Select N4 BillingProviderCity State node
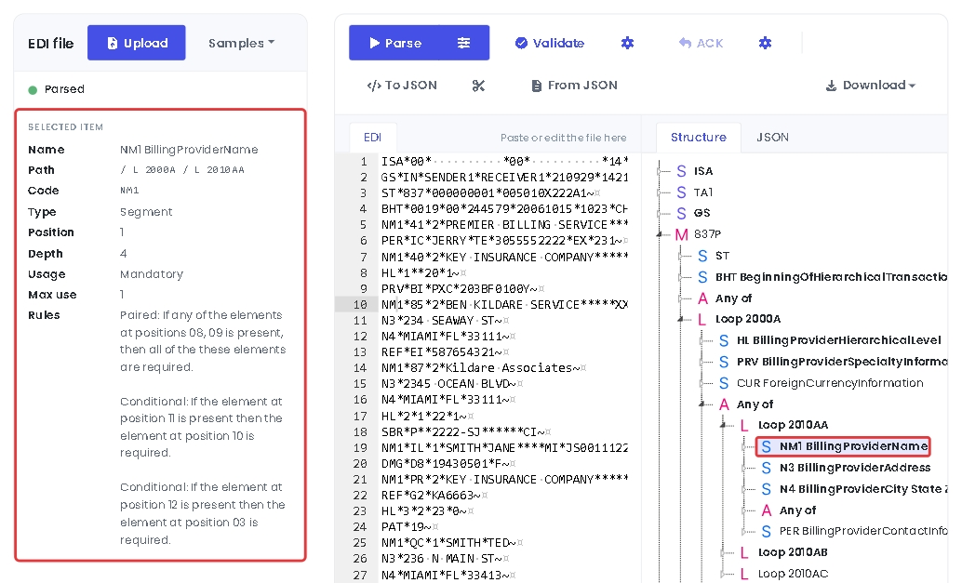The image size is (962, 583). pos(862,489)
